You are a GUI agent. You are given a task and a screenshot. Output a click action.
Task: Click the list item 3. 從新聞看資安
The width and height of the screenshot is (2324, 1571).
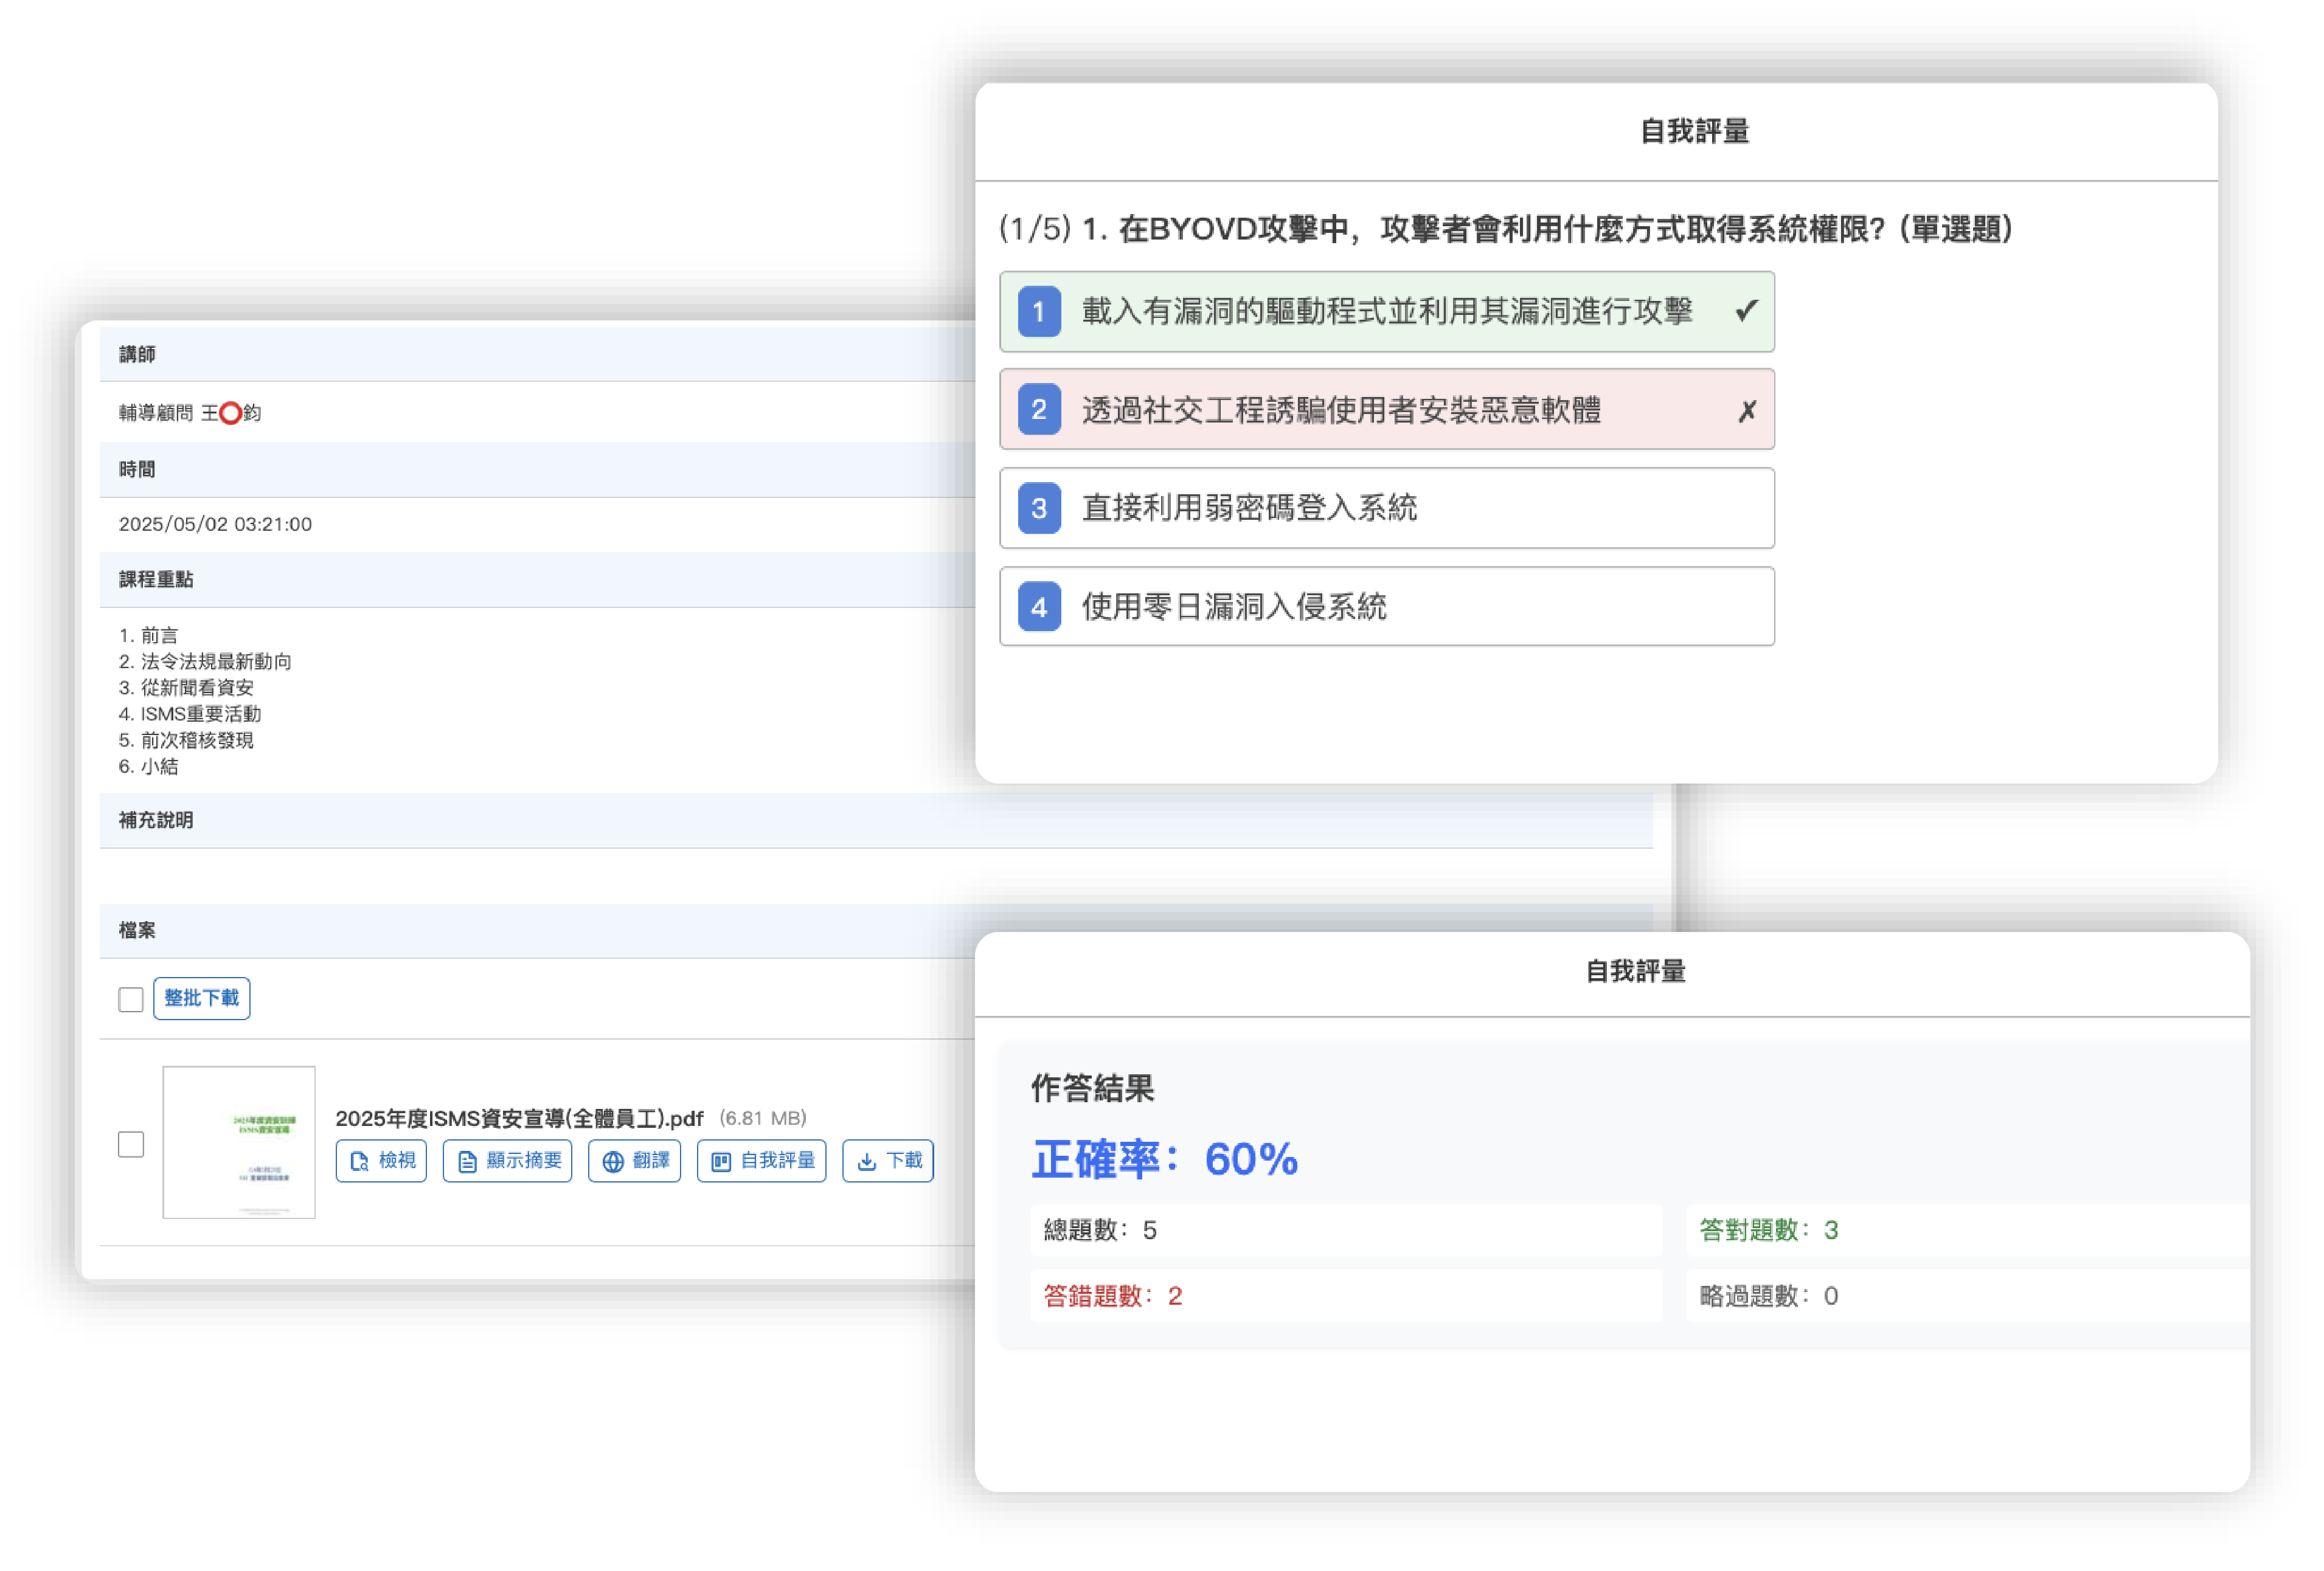tap(186, 688)
